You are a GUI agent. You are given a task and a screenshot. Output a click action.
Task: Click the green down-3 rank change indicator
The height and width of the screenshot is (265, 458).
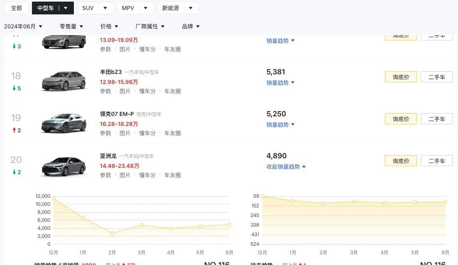(x=17, y=46)
